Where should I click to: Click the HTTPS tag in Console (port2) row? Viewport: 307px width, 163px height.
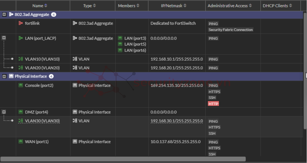tap(214, 92)
